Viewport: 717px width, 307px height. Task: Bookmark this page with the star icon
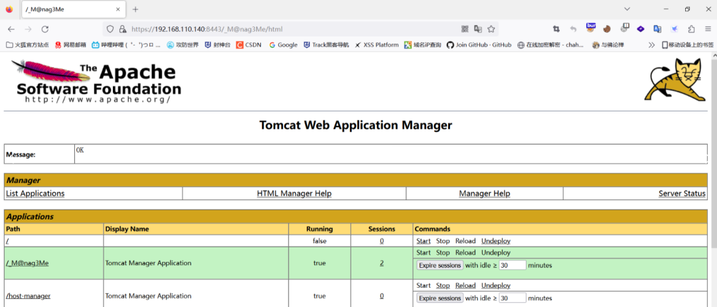(491, 29)
